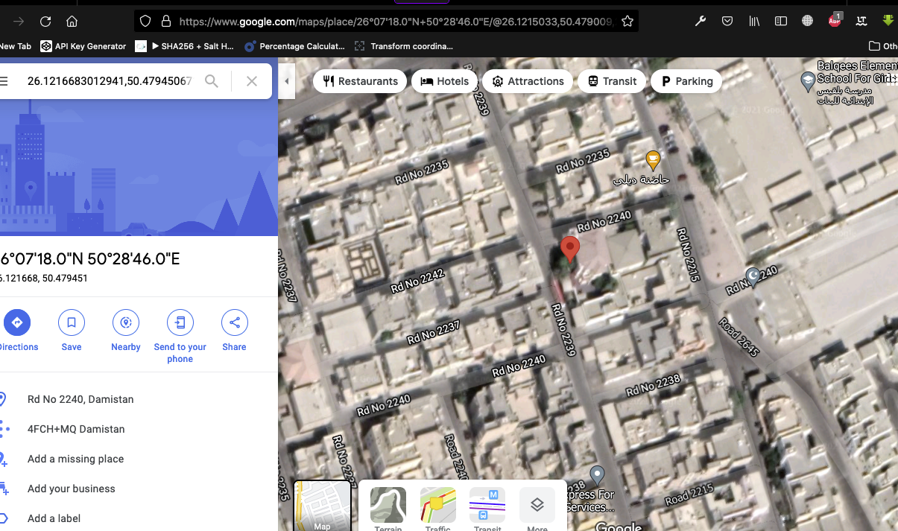Collapse the side panel with the left arrow

click(x=286, y=81)
